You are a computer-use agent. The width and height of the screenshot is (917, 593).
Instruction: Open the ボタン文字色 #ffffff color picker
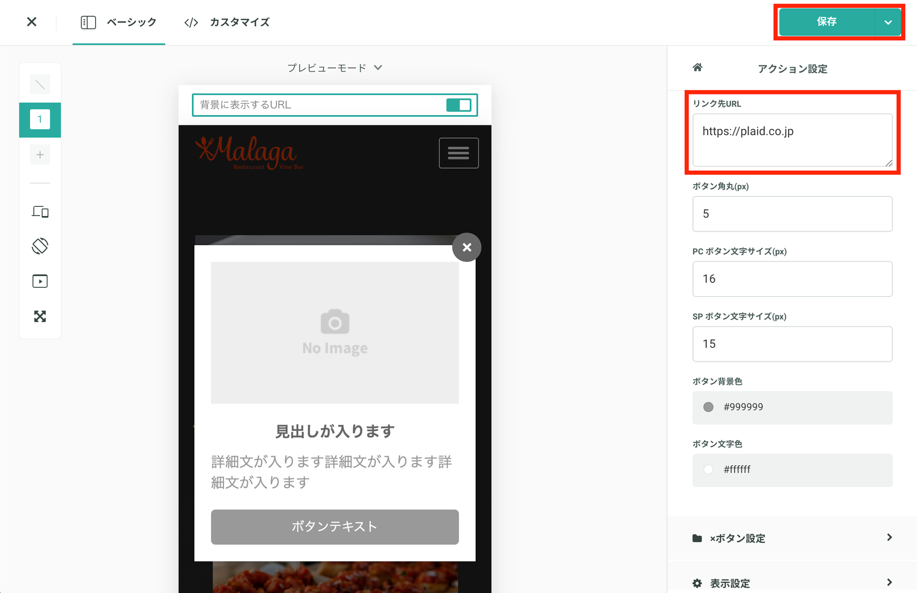click(792, 470)
